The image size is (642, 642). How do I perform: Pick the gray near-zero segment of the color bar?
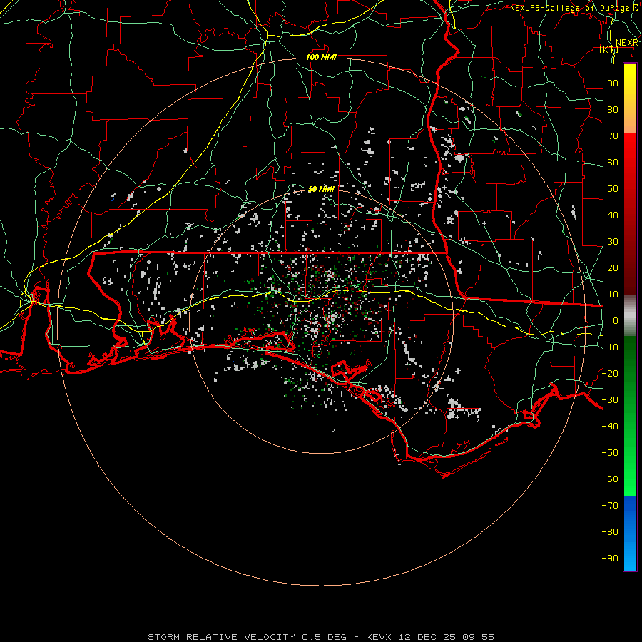[630, 316]
